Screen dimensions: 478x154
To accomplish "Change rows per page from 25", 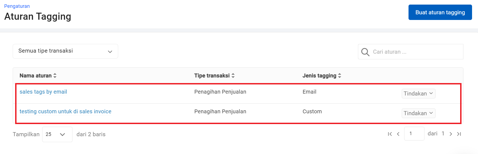I will pos(57,134).
